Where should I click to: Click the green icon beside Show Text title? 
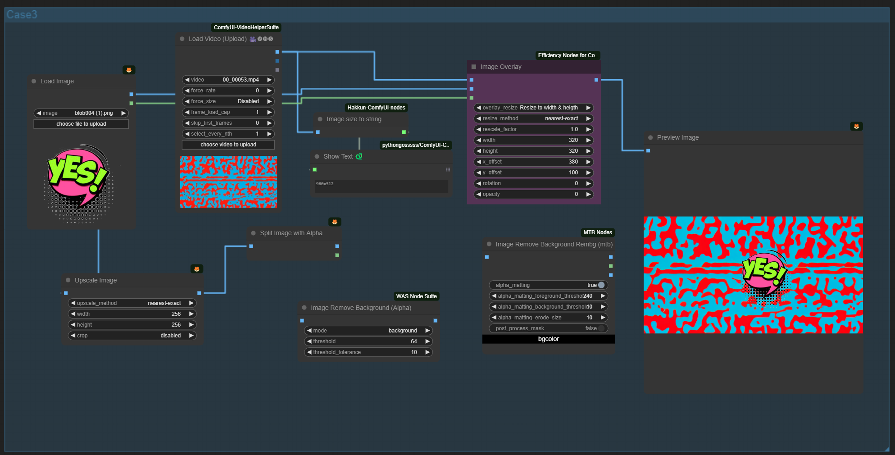point(359,156)
